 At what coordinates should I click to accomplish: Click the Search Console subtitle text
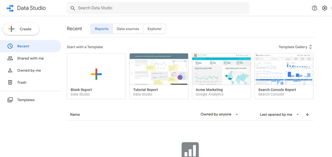271,94
